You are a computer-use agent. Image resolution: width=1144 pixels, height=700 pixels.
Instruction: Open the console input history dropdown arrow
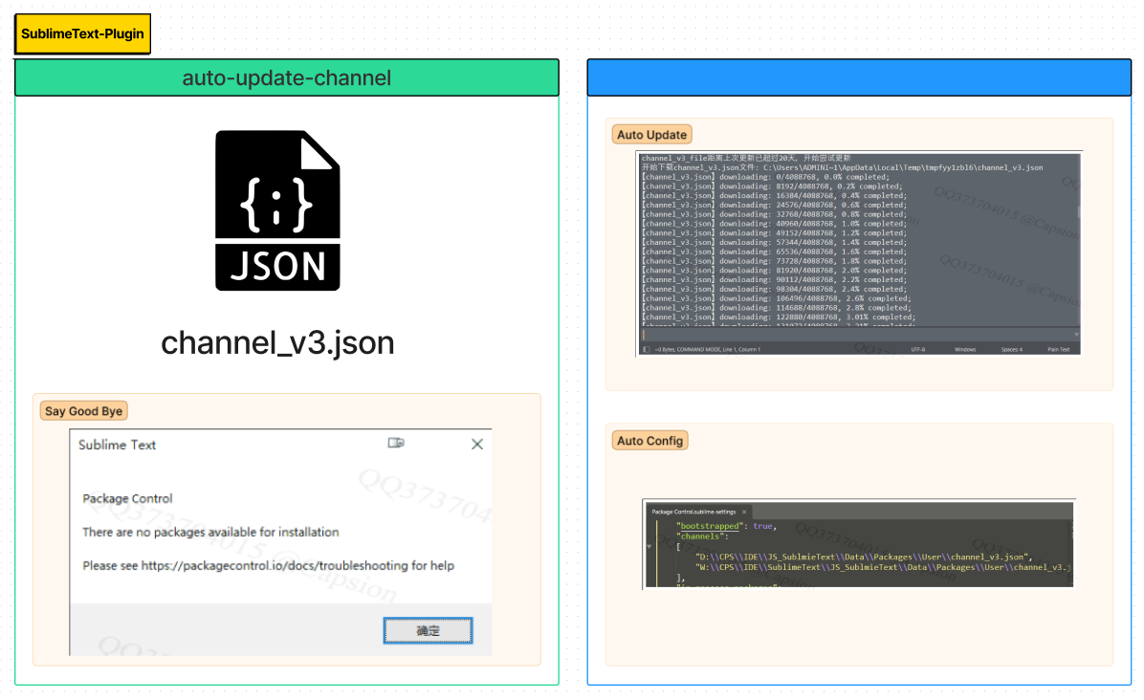[1076, 335]
